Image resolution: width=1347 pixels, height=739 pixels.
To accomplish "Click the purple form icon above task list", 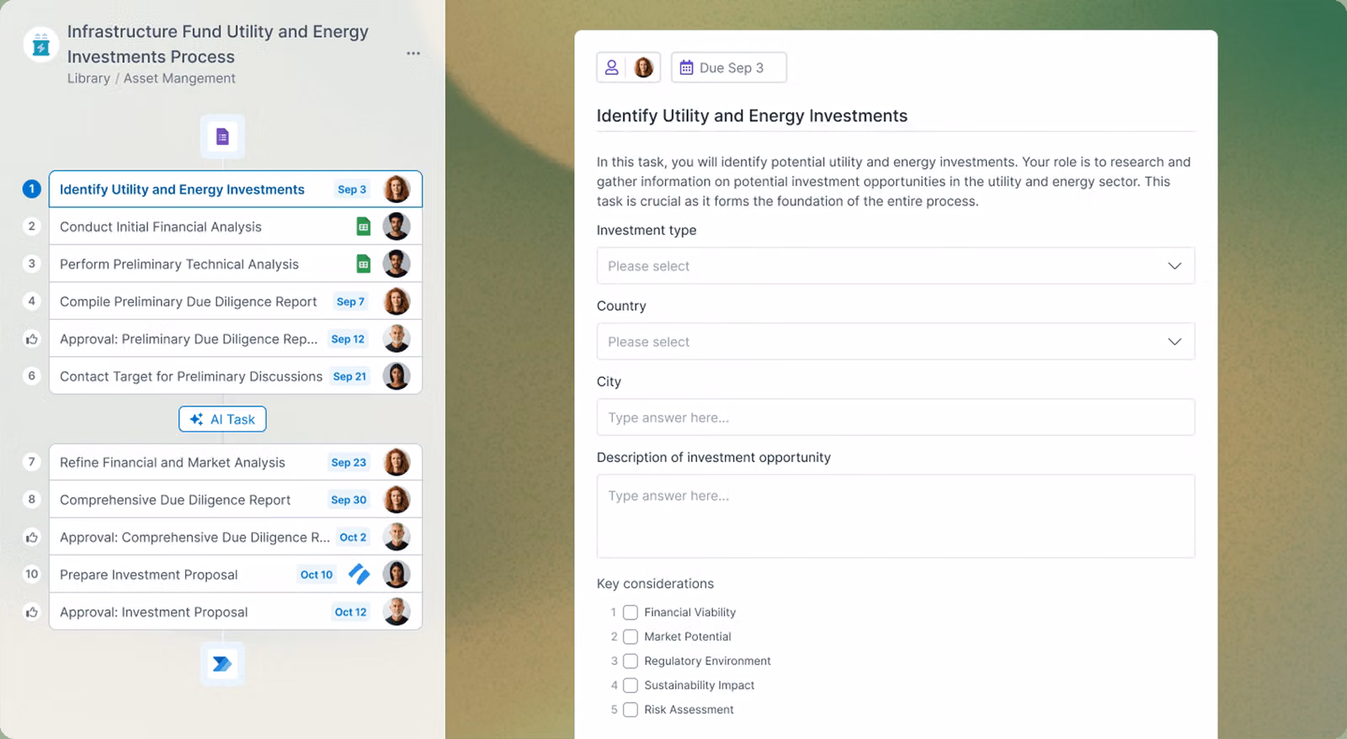I will tap(222, 136).
